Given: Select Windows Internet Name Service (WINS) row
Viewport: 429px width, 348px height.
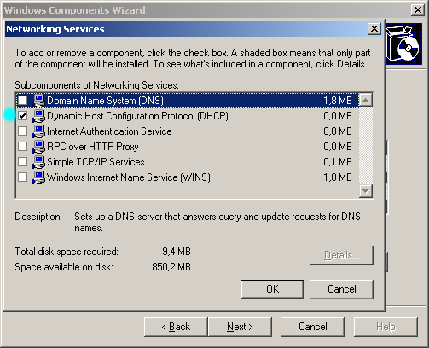Looking at the screenshot, I should (188, 177).
